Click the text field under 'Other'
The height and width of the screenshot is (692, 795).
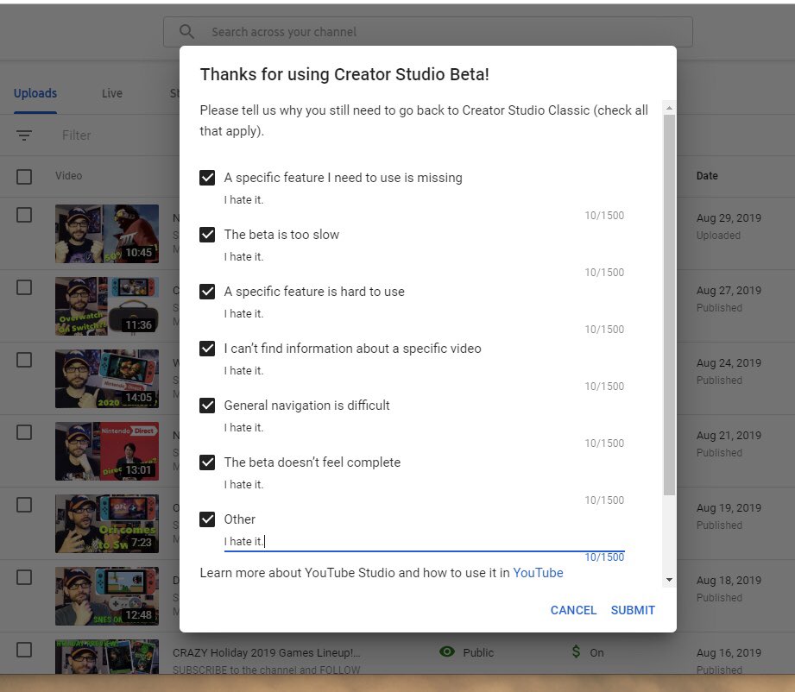pos(425,541)
